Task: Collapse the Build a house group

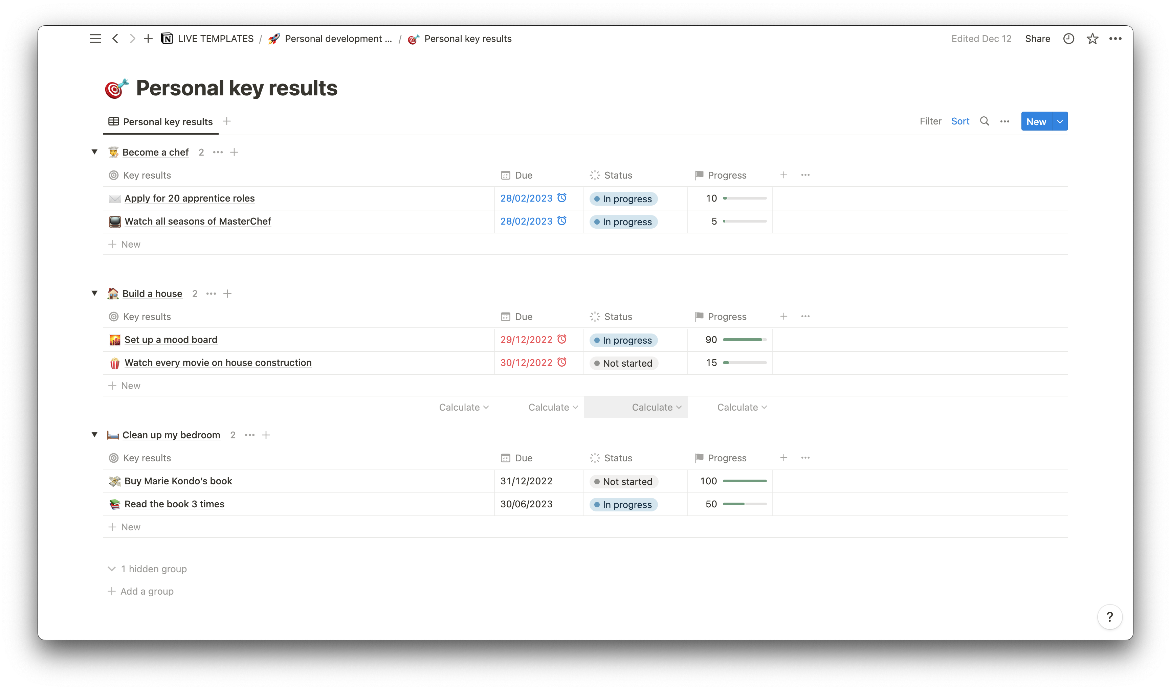Action: pos(94,293)
